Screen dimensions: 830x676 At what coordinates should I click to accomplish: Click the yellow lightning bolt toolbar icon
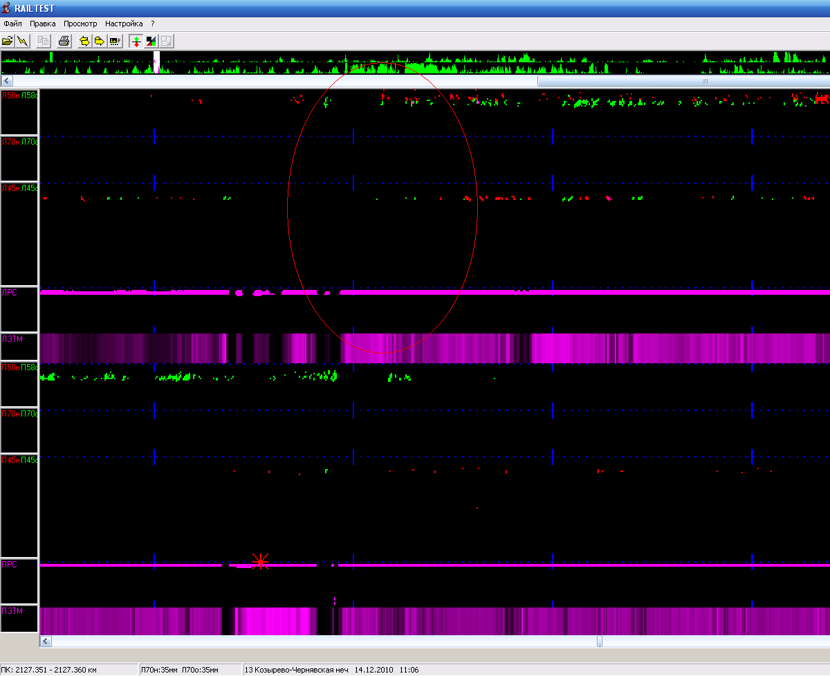[23, 41]
